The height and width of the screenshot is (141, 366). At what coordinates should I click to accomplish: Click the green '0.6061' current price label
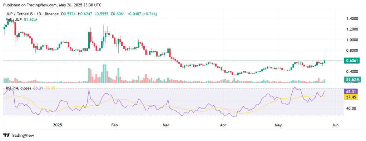coord(352,61)
